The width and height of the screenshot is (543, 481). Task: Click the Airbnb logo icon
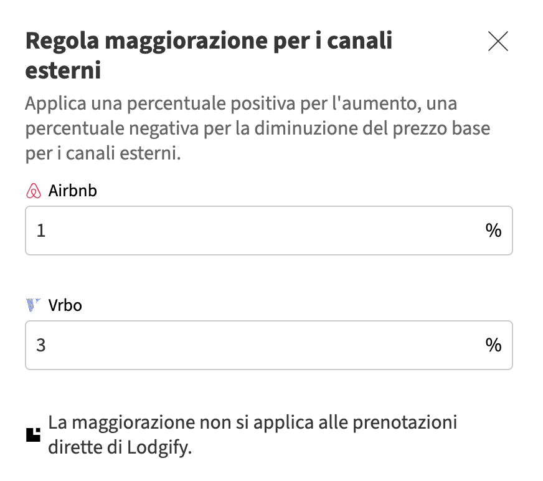pyautogui.click(x=34, y=191)
